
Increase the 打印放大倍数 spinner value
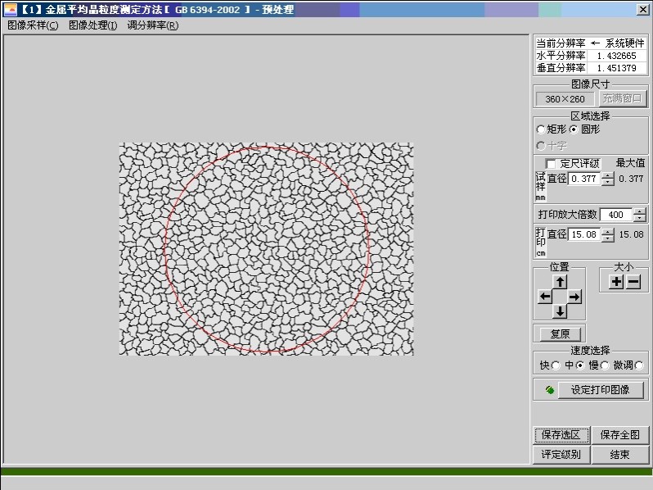point(639,211)
